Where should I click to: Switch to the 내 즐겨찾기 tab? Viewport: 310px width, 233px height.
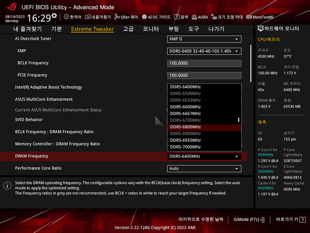point(27,29)
